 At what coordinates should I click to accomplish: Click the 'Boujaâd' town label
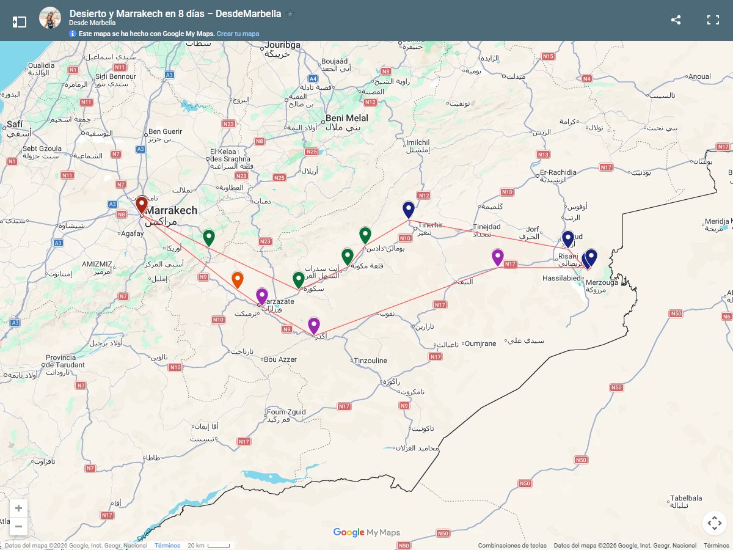(x=335, y=61)
